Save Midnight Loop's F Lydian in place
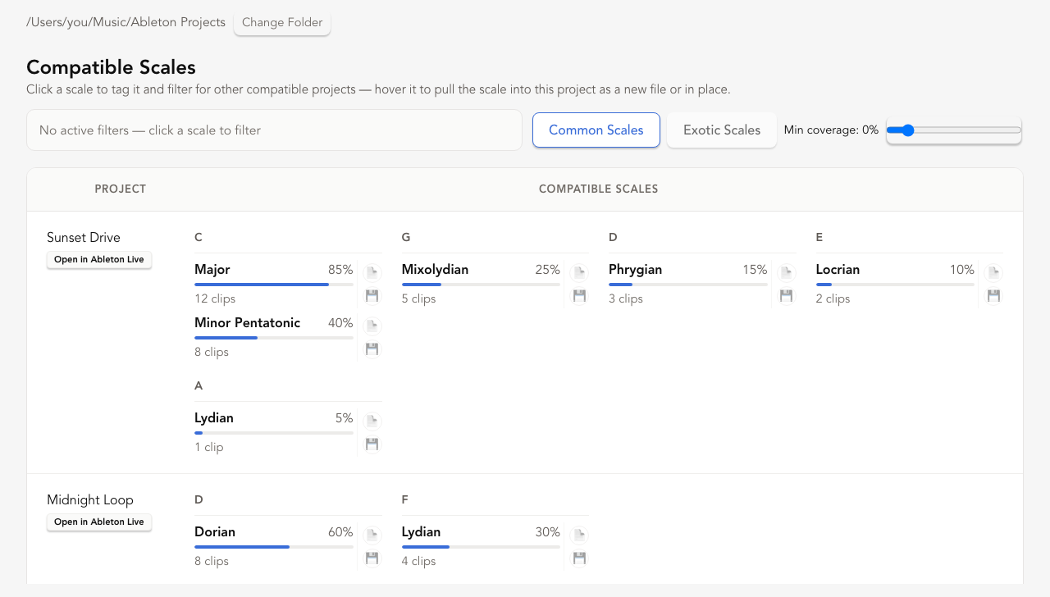 [580, 558]
